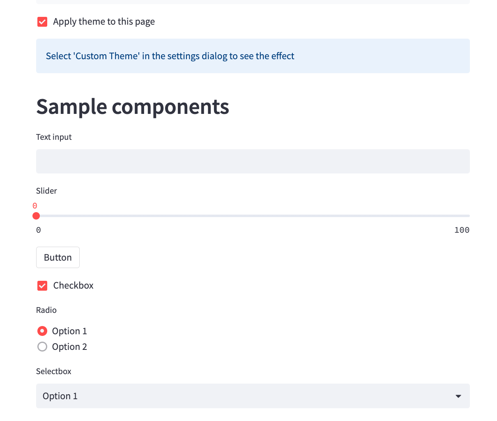Image resolution: width=497 pixels, height=421 pixels.
Task: Click the "Option 1" radio label text
Action: pos(69,331)
